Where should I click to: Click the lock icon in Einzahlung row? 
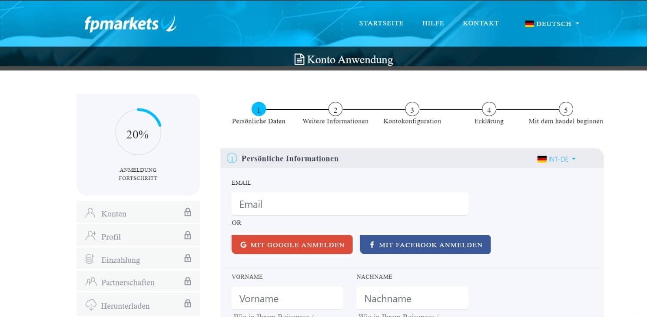pos(188,258)
